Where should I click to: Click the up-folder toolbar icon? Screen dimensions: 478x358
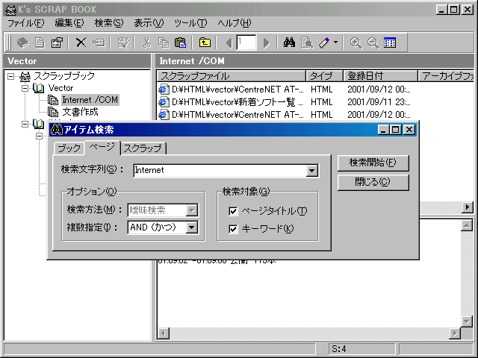click(205, 43)
